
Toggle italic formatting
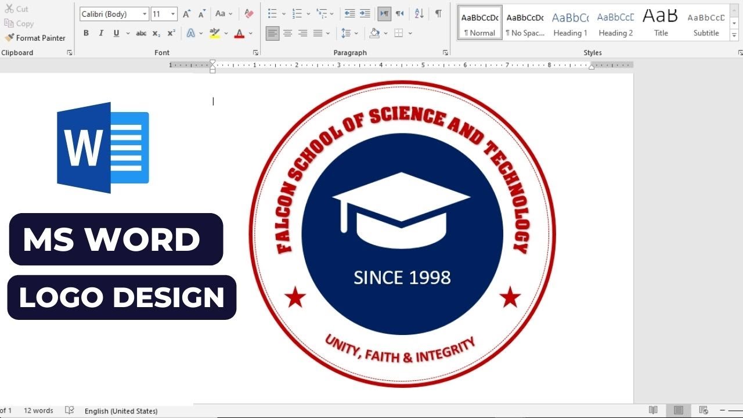click(x=101, y=34)
